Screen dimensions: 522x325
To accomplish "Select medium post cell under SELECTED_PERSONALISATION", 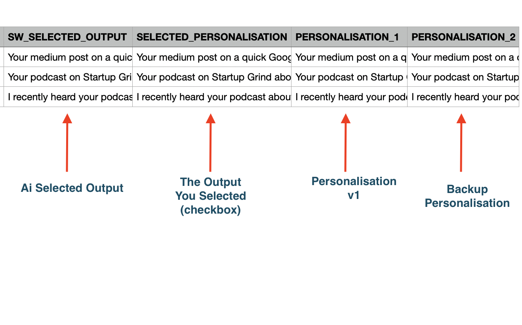I will [211, 57].
